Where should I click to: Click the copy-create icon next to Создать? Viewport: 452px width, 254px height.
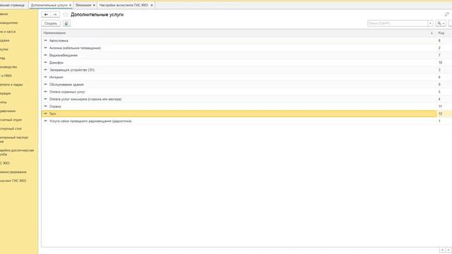pos(66,23)
